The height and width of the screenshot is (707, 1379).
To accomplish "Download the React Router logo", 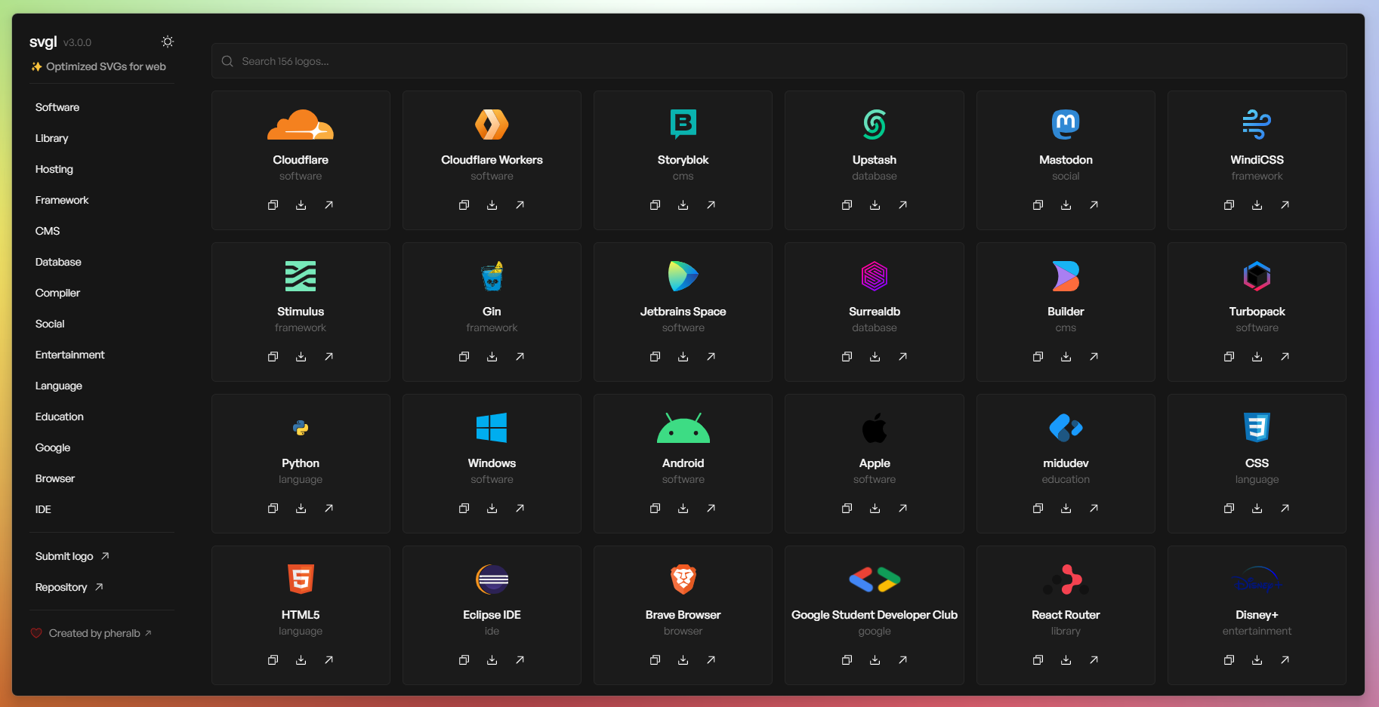I will click(1066, 660).
